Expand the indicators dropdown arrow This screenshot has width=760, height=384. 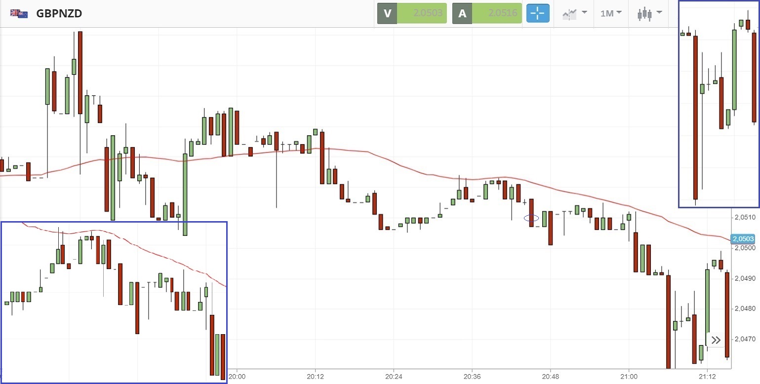(584, 12)
